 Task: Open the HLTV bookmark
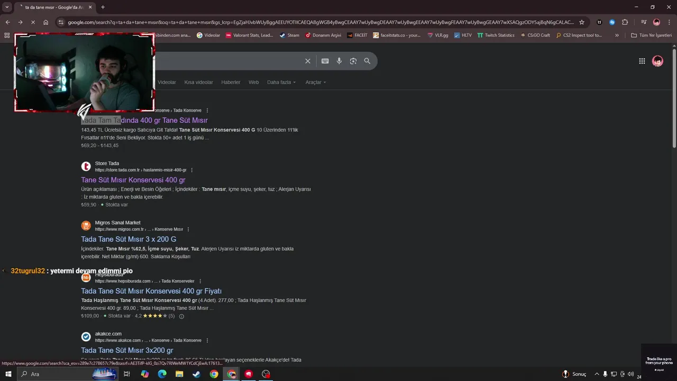(463, 35)
